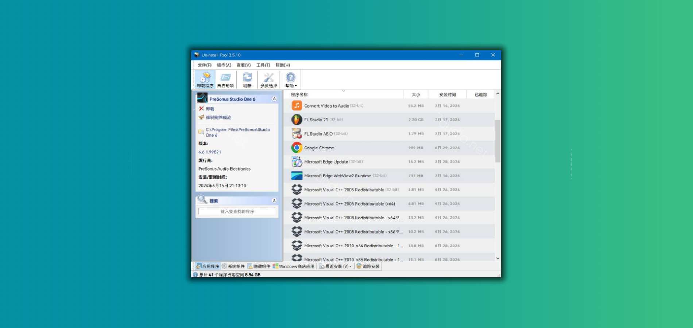Click the red X 卸载 uninstall icon
Screen dimensions: 693x328
pyautogui.click(x=201, y=109)
